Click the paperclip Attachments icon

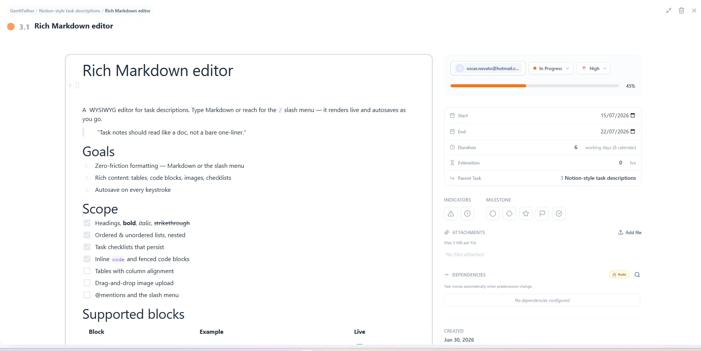(x=447, y=232)
